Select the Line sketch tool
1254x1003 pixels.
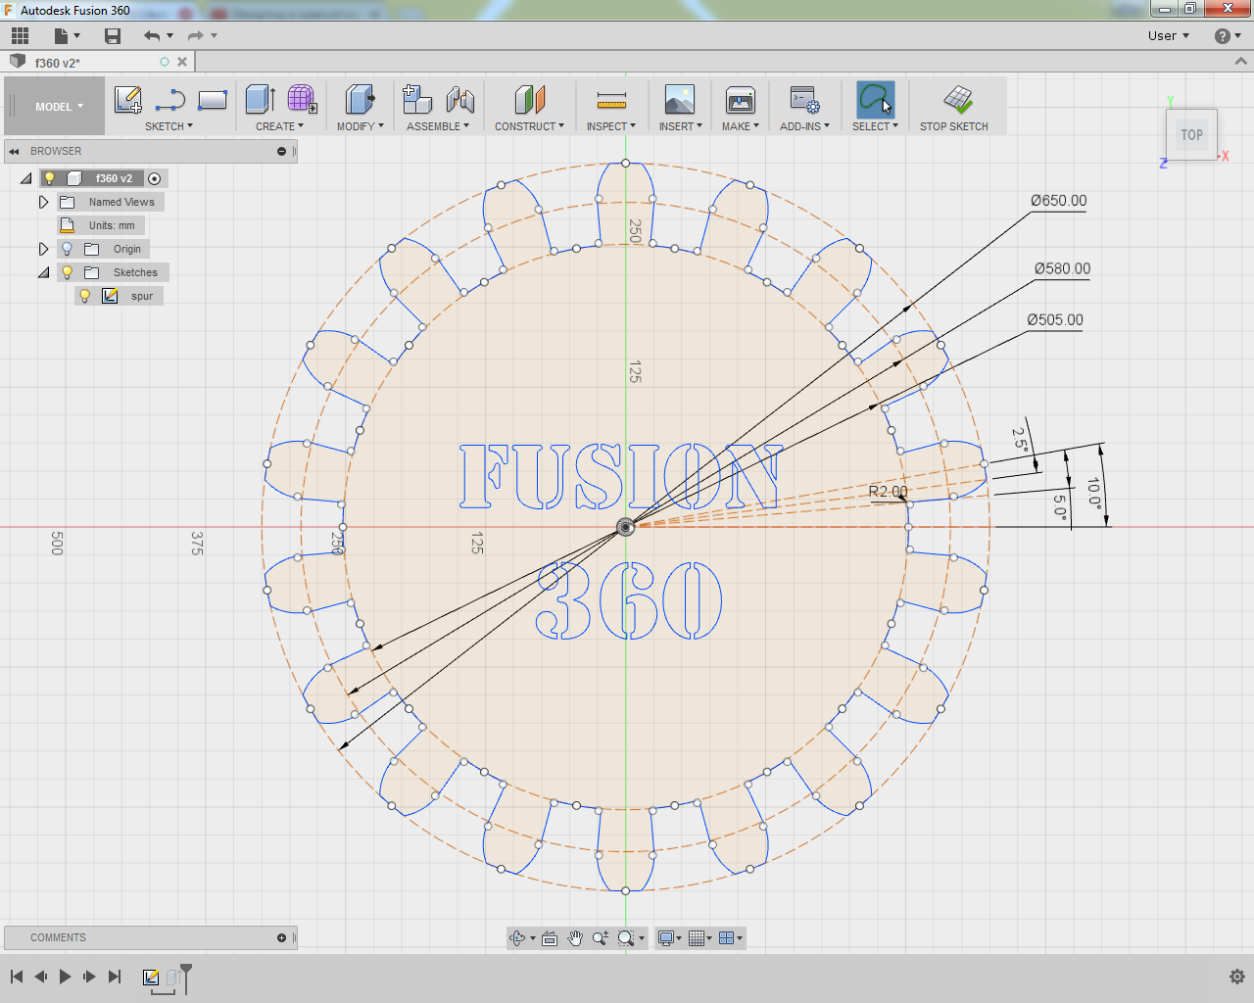tap(169, 100)
